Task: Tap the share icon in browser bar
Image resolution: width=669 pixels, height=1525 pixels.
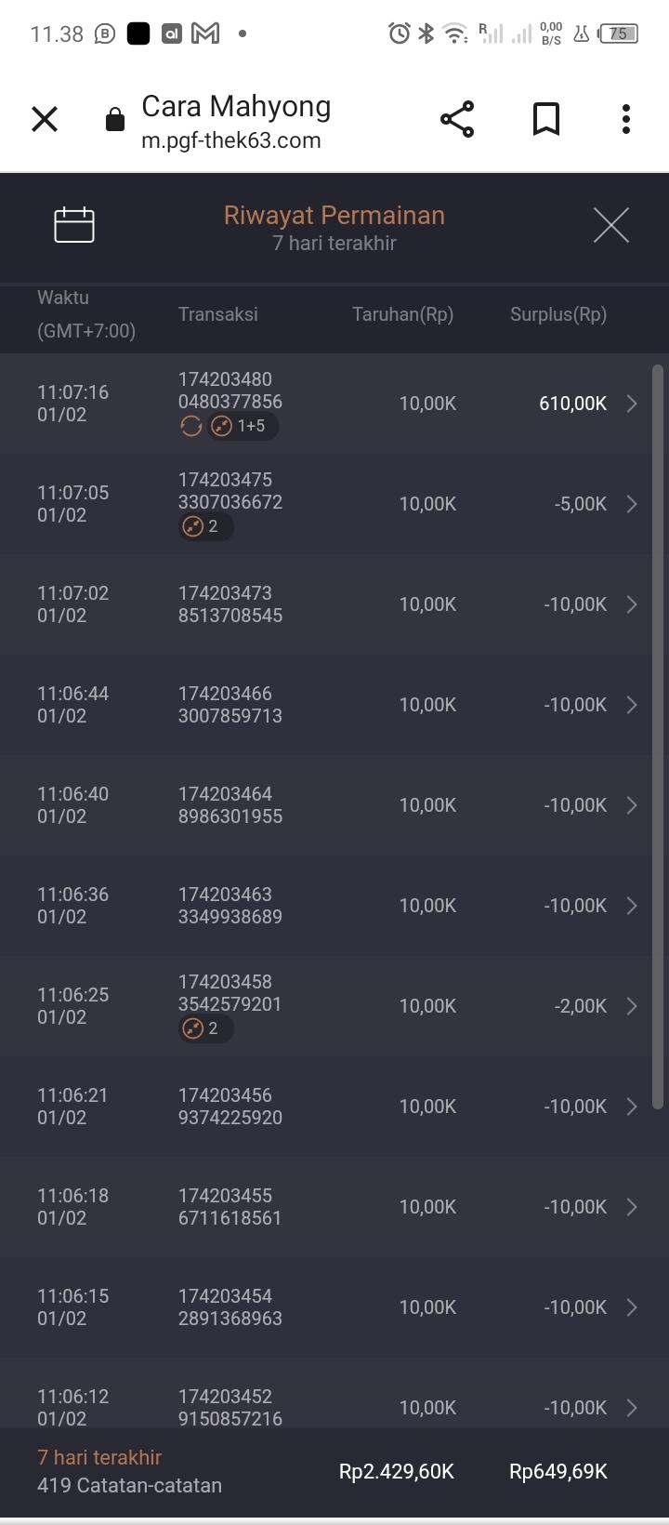Action: (457, 119)
